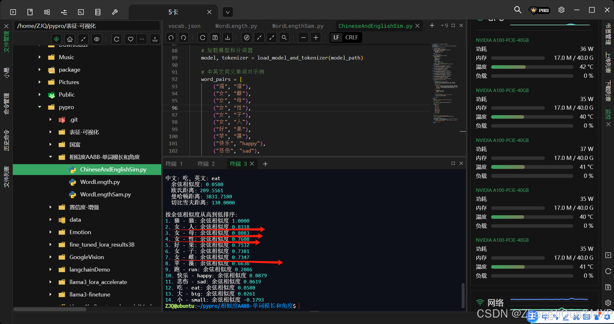Image resolution: width=614 pixels, height=324 pixels.
Task: Open the three-dots more menu in file manager
Action: pos(142,39)
